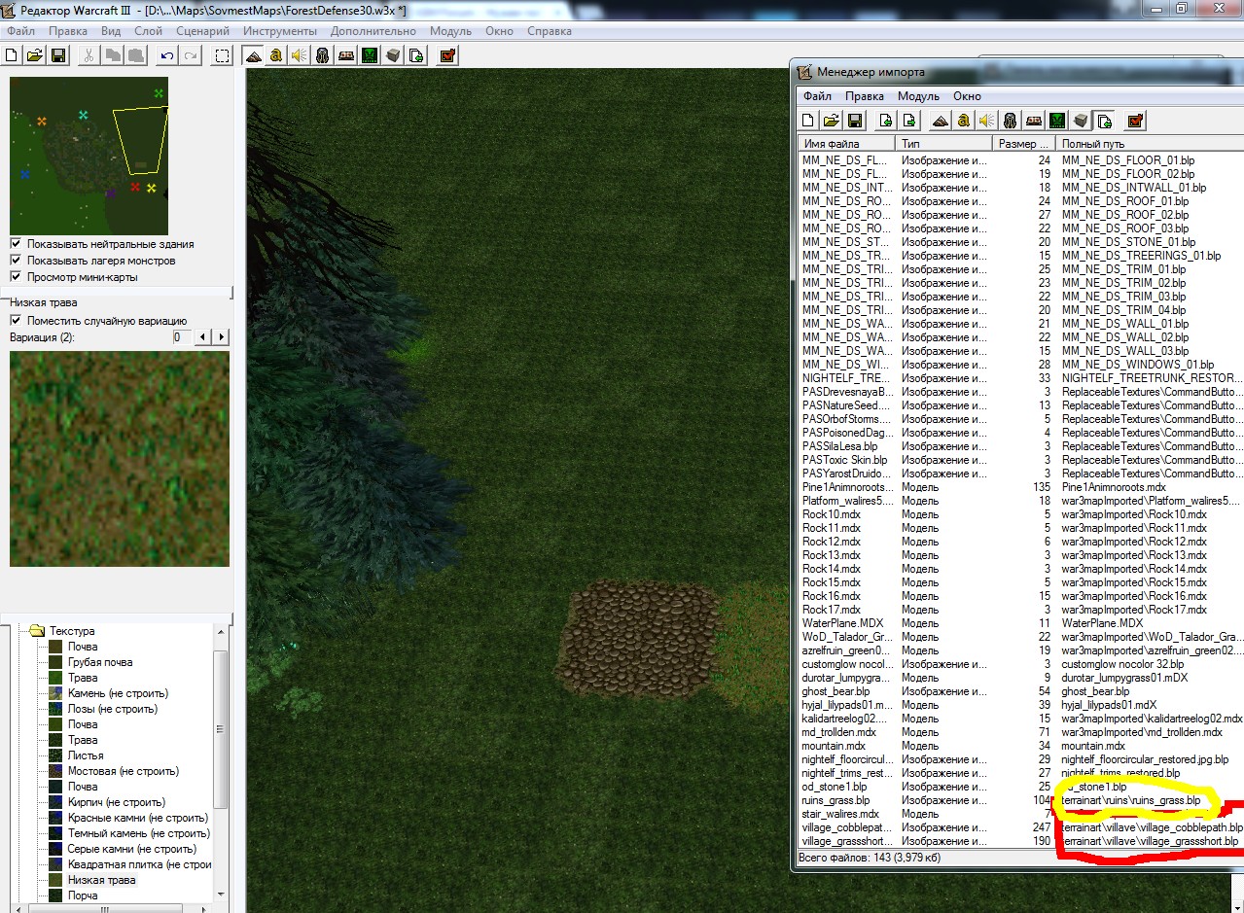
Task: Click Open map folder icon in main toolbar
Action: [x=35, y=55]
